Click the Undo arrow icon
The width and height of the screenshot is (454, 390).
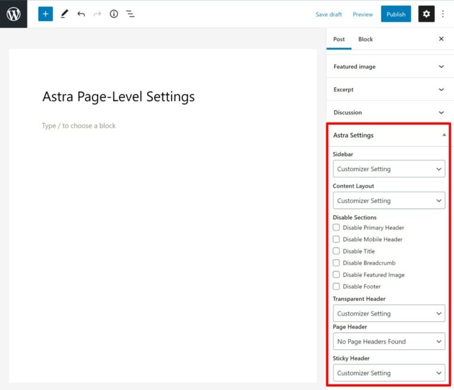(81, 14)
